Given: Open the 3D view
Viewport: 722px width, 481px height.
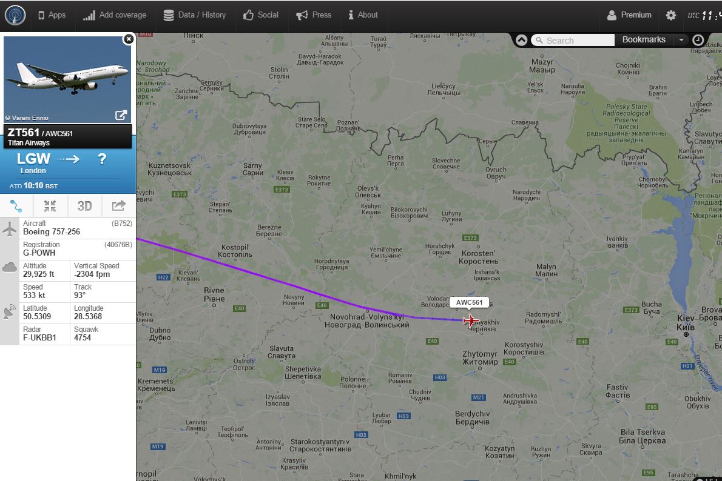Looking at the screenshot, I should (84, 205).
